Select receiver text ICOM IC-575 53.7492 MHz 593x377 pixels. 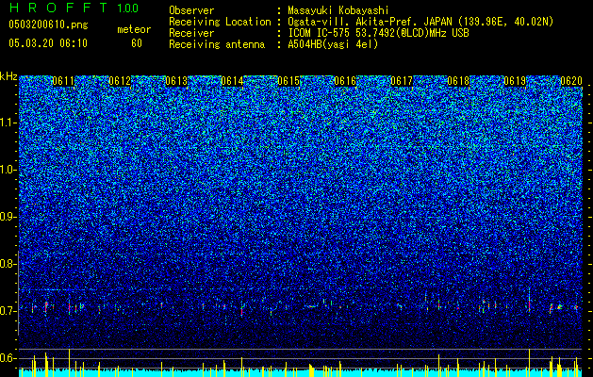pyautogui.click(x=378, y=33)
